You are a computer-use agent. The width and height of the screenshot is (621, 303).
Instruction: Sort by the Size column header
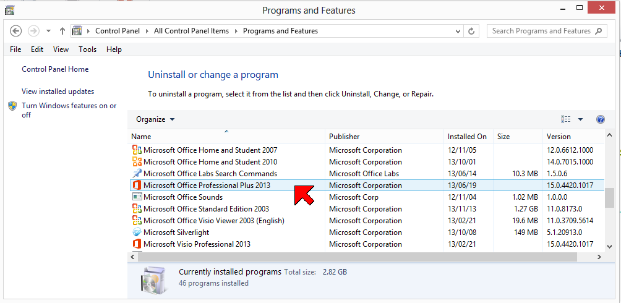[x=518, y=137]
